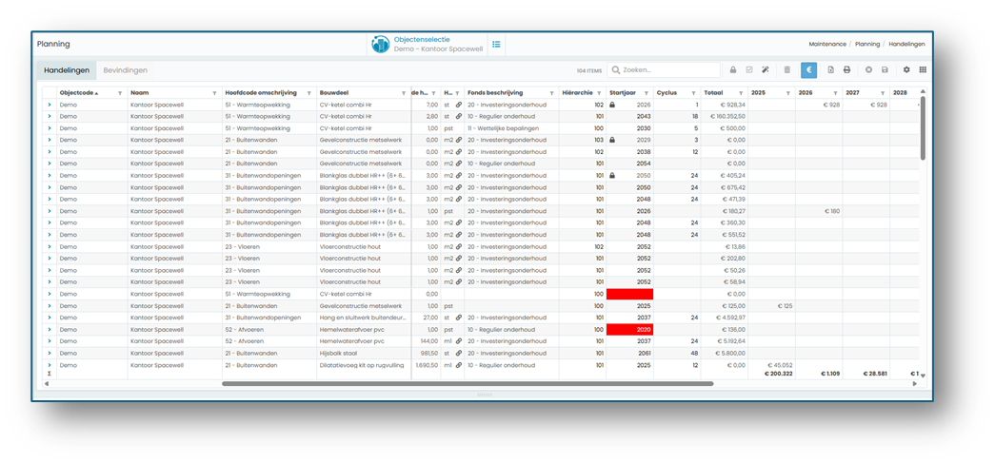Select the quantity cell '1.690,50'
Image resolution: width=995 pixels, height=463 pixels.
pos(427,365)
